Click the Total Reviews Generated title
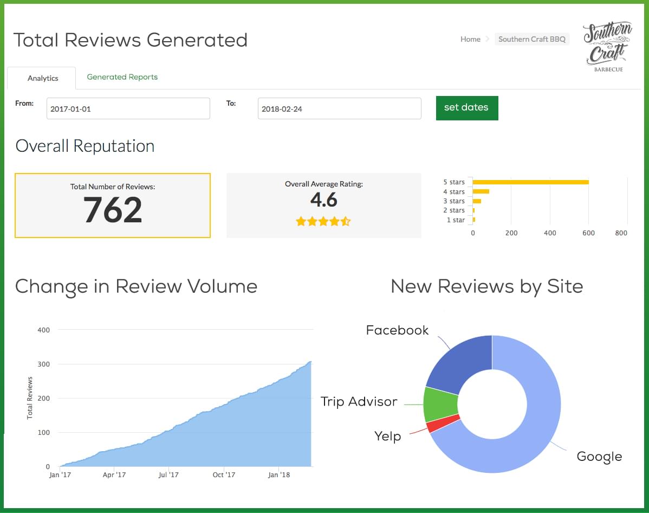649x513 pixels. tap(131, 40)
